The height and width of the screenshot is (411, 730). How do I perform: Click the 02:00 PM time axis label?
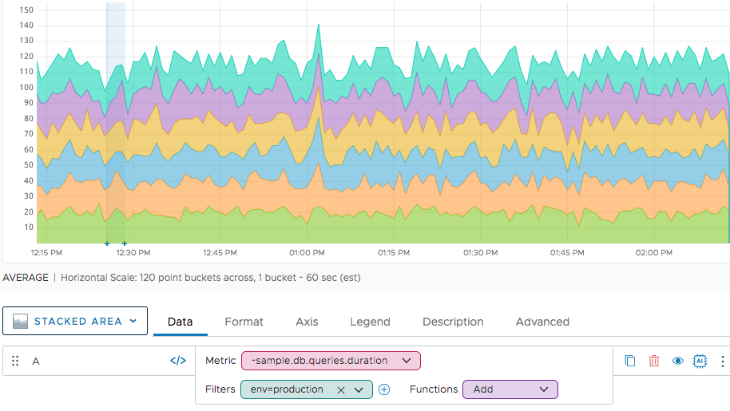click(653, 253)
